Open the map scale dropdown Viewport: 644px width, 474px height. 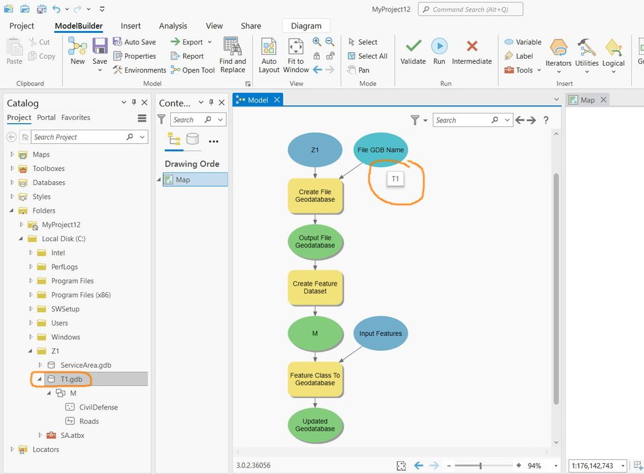tap(623, 466)
